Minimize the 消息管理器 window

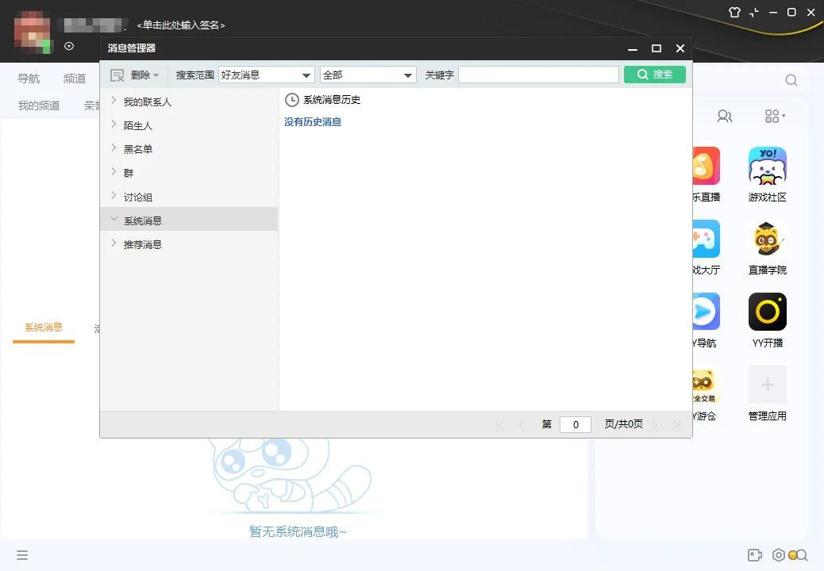tap(633, 49)
